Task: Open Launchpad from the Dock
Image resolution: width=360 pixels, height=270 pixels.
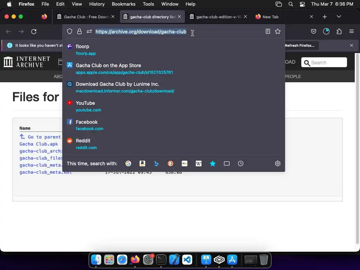Action: pos(109,260)
